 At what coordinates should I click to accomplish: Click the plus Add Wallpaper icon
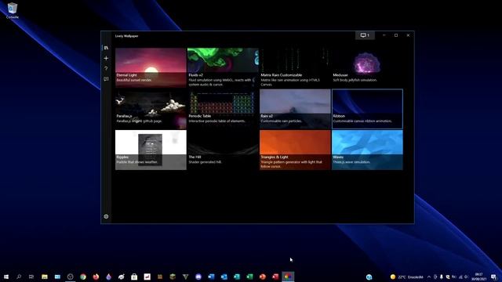tap(106, 58)
